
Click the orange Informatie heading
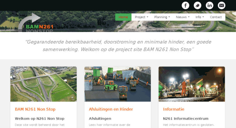(x=174, y=109)
